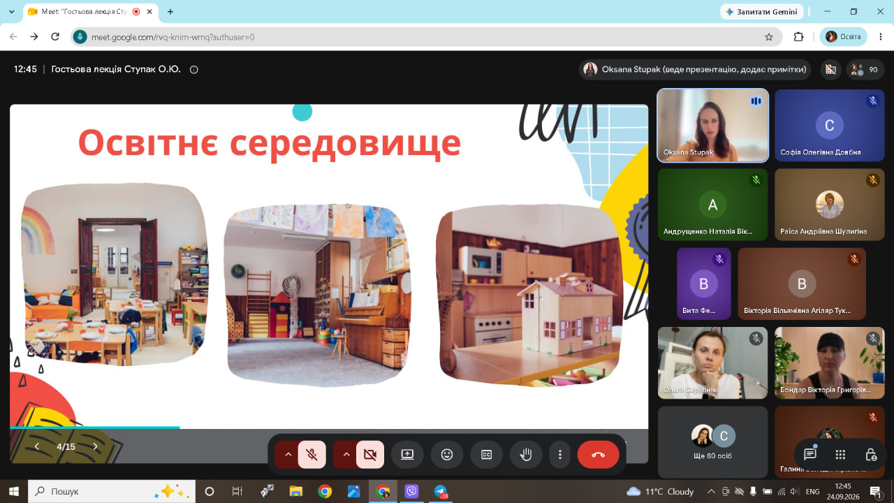Open Viber from the taskbar
The width and height of the screenshot is (894, 503).
click(x=411, y=492)
